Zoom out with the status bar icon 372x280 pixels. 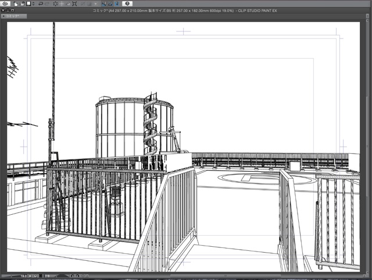(x=30, y=276)
